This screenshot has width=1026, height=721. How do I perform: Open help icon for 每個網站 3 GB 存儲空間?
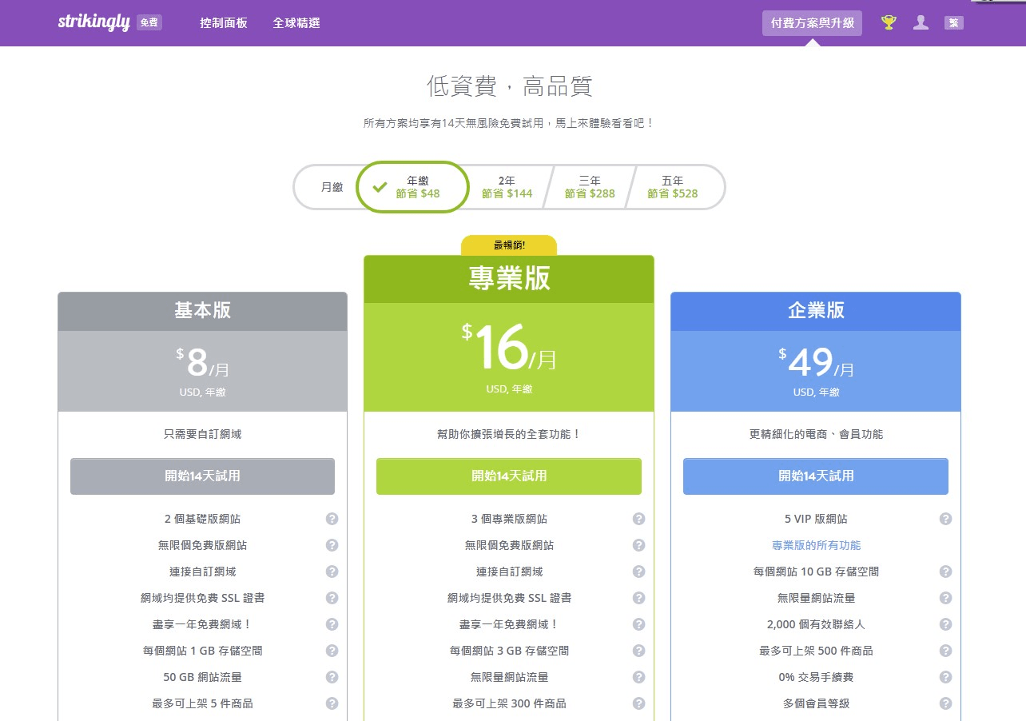pyautogui.click(x=638, y=651)
